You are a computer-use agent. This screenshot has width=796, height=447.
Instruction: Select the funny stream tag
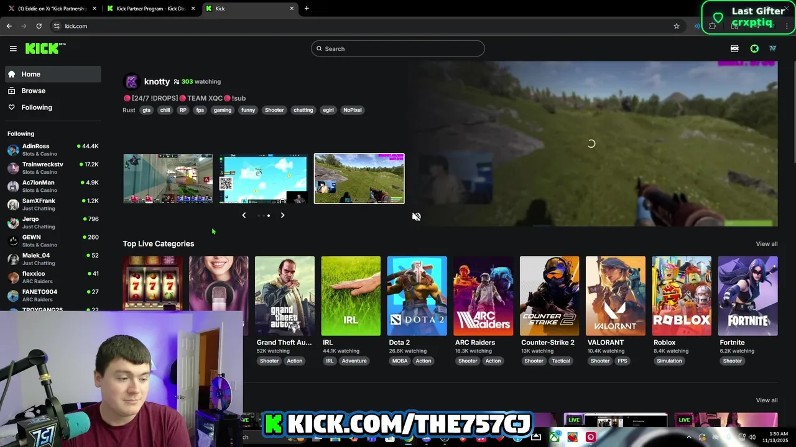[x=248, y=110]
